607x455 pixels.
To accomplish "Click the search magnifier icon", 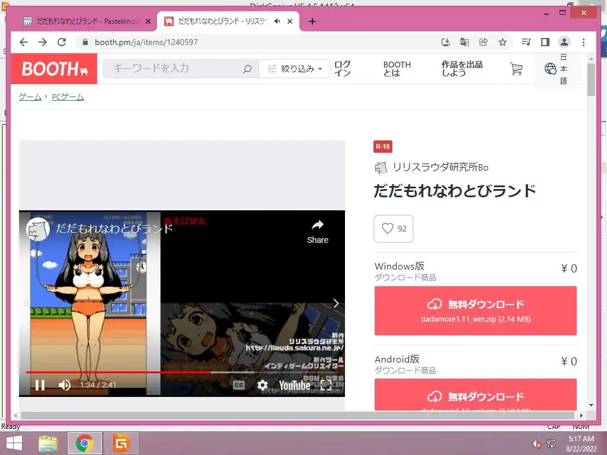I will point(247,69).
